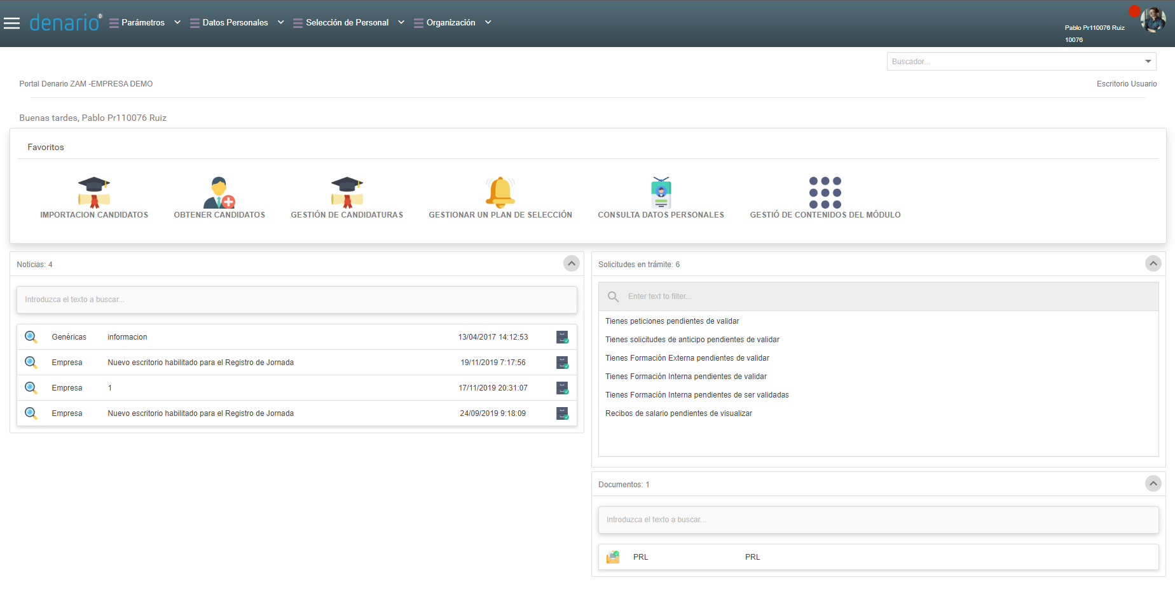
Task: Click archive icon for 17/11/2019 news row
Action: pos(563,388)
